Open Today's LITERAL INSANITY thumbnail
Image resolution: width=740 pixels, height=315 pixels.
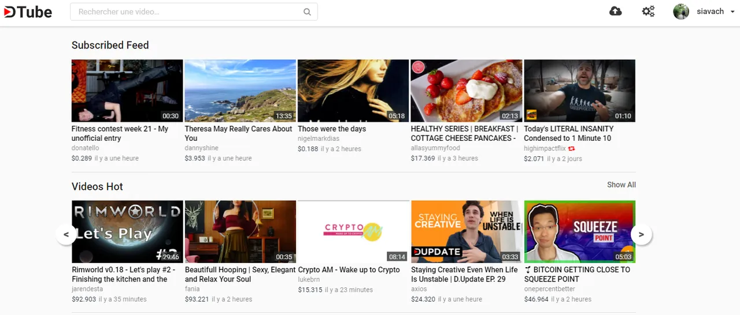tap(579, 91)
